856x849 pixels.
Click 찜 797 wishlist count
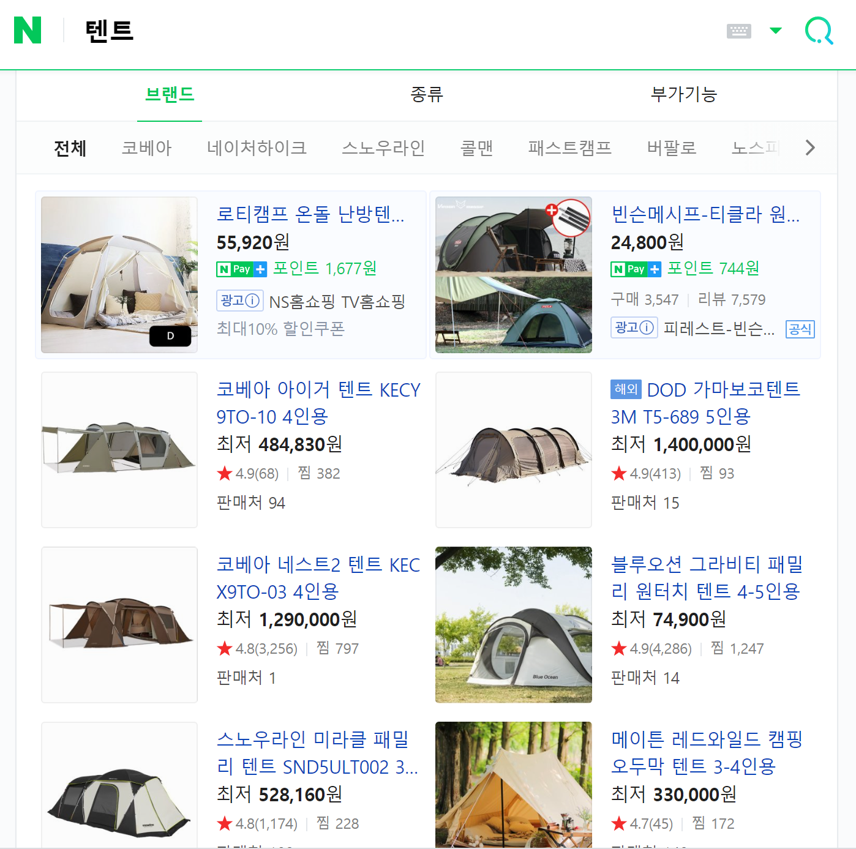(337, 648)
